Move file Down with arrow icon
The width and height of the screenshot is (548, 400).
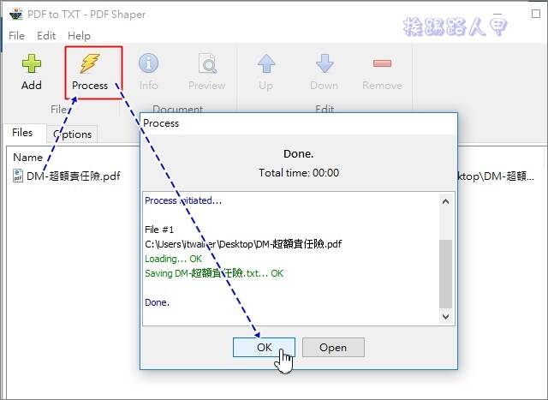[325, 63]
